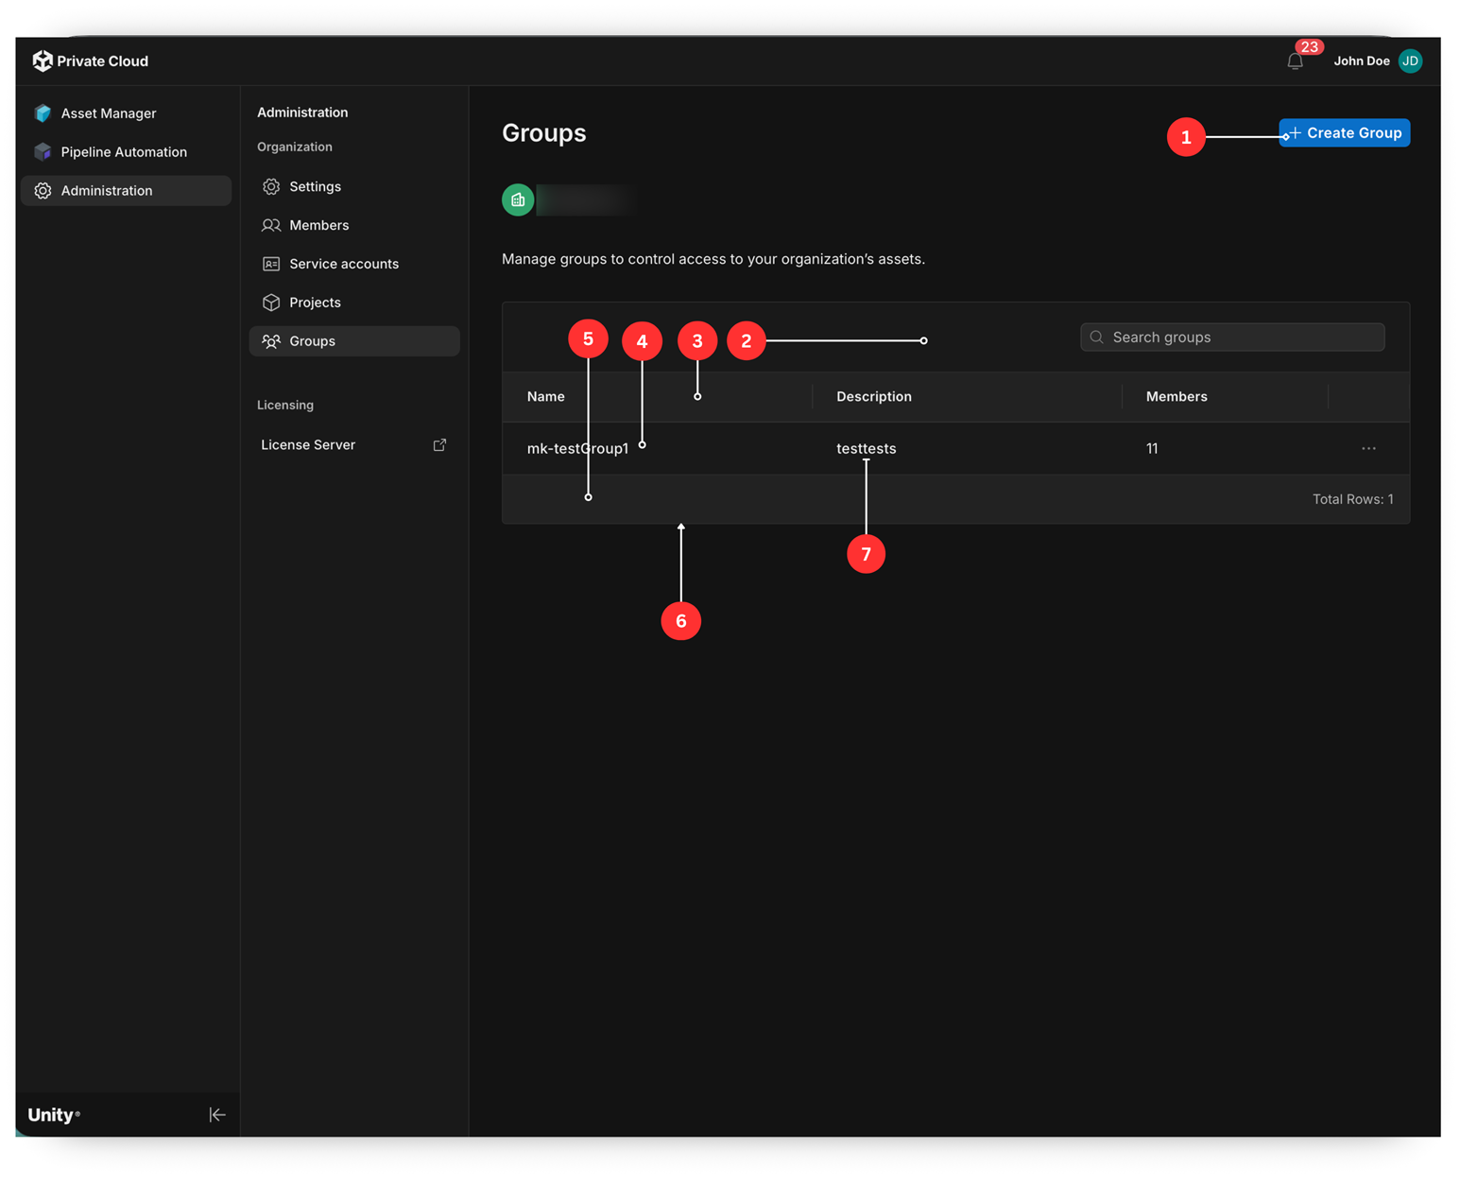
Task: Click the License Server external link icon
Action: tap(439, 444)
